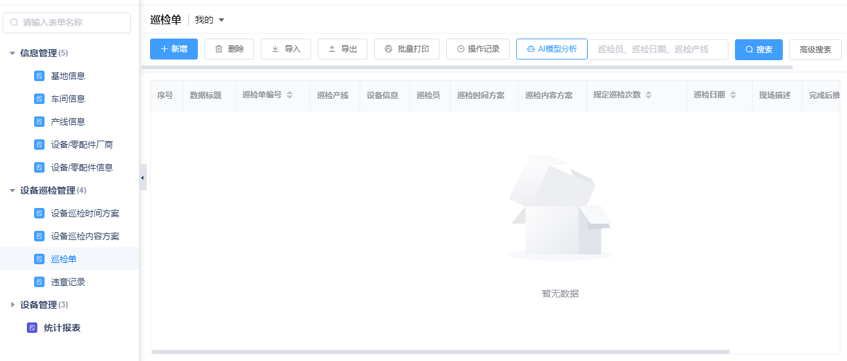
Task: Collapse the 设备巡检管理 group
Action: click(x=12, y=190)
